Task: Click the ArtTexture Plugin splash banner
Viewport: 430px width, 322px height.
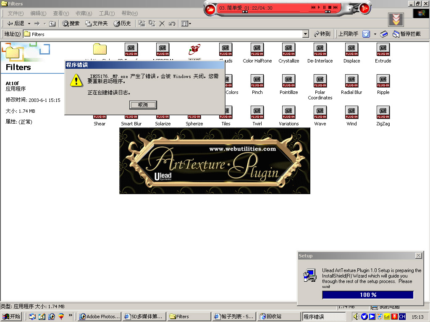Action: coord(215,161)
